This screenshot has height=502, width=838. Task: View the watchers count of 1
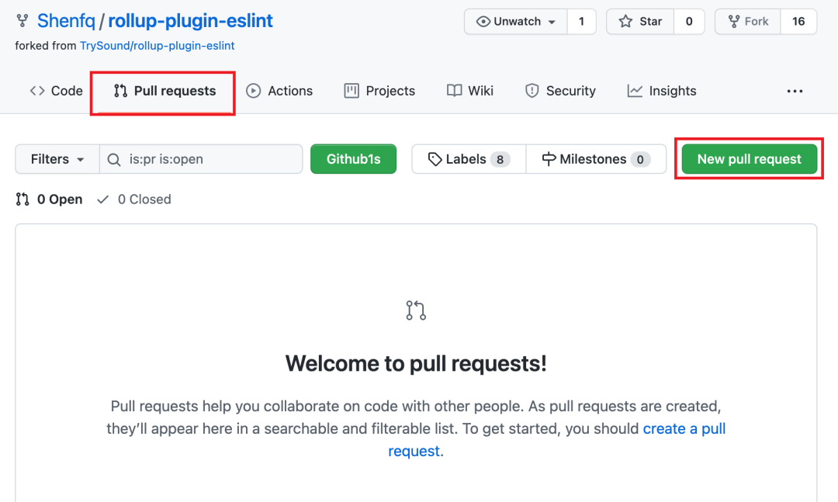pyautogui.click(x=581, y=22)
